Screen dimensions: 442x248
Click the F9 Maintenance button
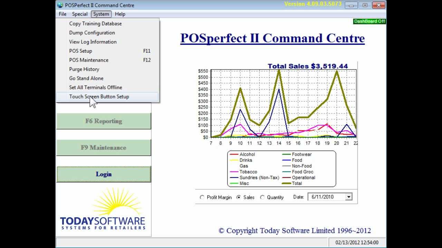pyautogui.click(x=104, y=148)
